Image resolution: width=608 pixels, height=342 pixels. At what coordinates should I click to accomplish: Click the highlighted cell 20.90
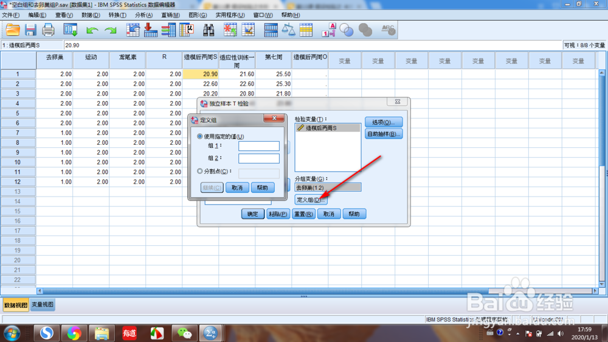[201, 74]
